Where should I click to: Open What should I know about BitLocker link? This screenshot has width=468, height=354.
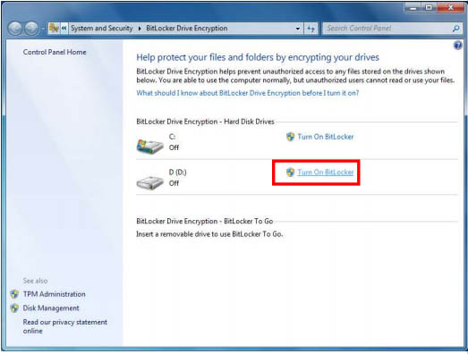coord(248,93)
